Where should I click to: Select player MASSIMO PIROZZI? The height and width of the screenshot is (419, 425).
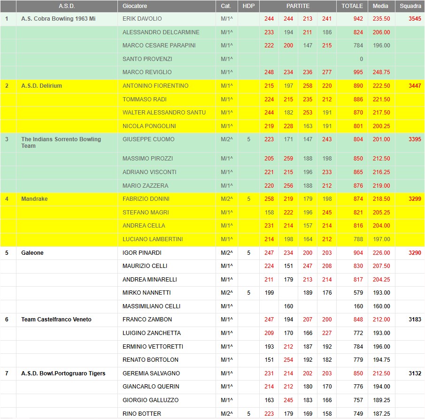(147, 159)
